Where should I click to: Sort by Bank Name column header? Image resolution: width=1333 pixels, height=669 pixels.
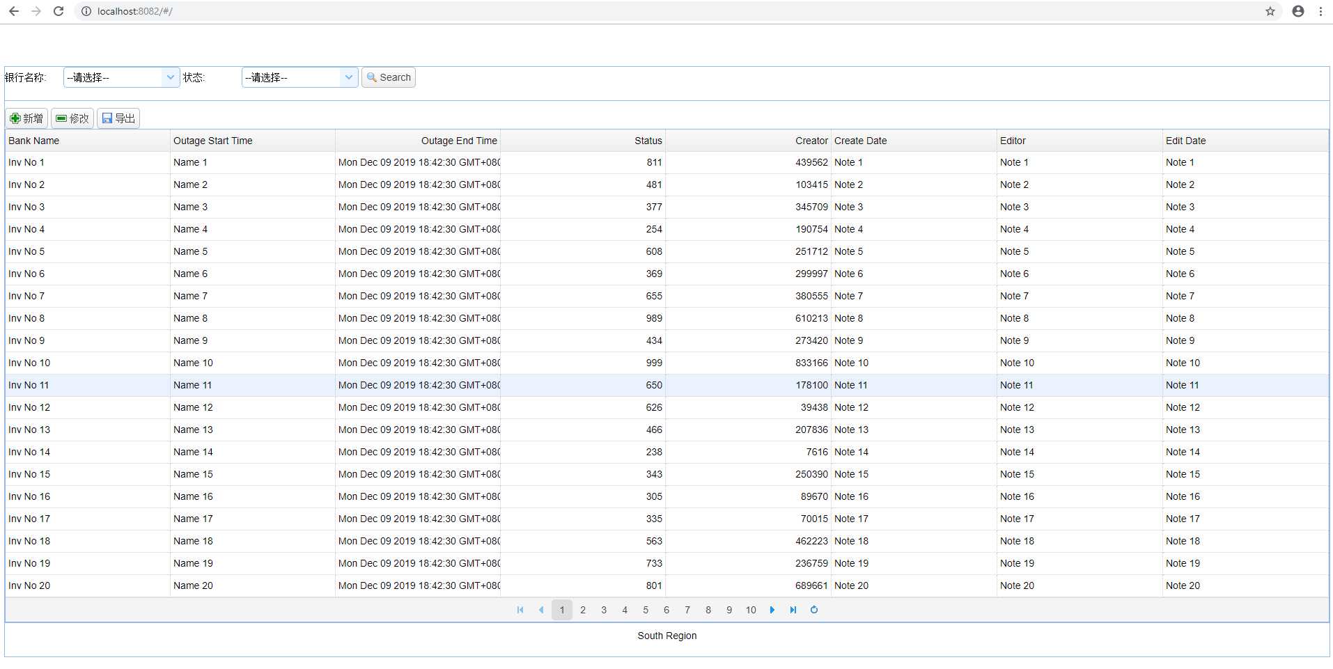(x=87, y=141)
